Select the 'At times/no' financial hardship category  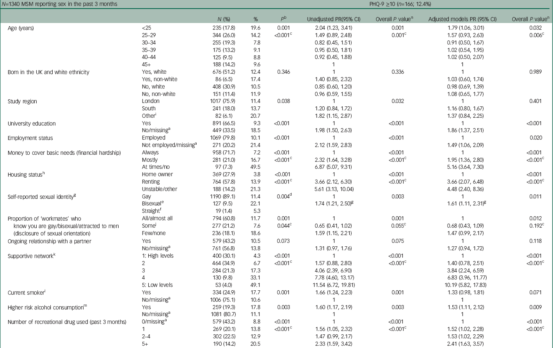pyautogui.click(x=156, y=167)
